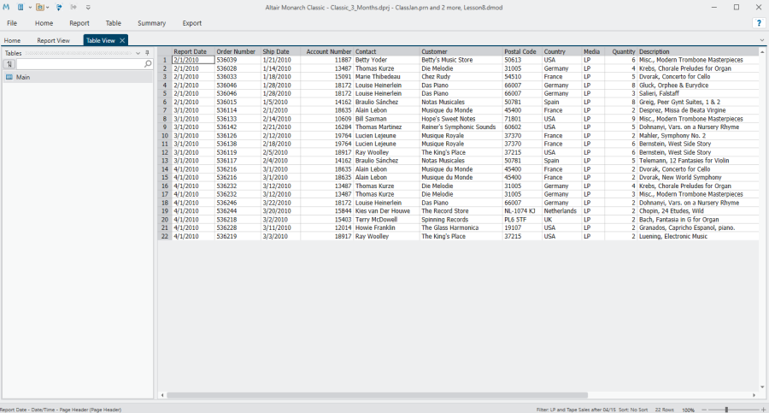Open the Table ribbon tab
This screenshot has height=413, width=769.
pos(114,23)
